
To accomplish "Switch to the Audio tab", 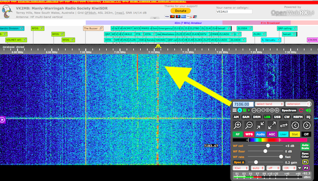I will point(260,134).
